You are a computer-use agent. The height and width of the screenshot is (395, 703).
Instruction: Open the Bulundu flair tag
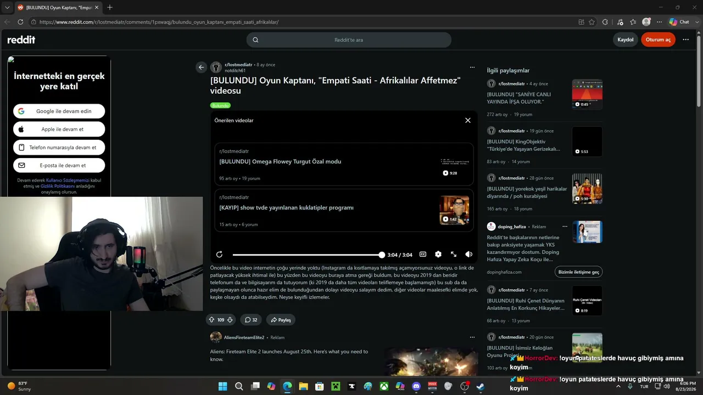click(220, 105)
